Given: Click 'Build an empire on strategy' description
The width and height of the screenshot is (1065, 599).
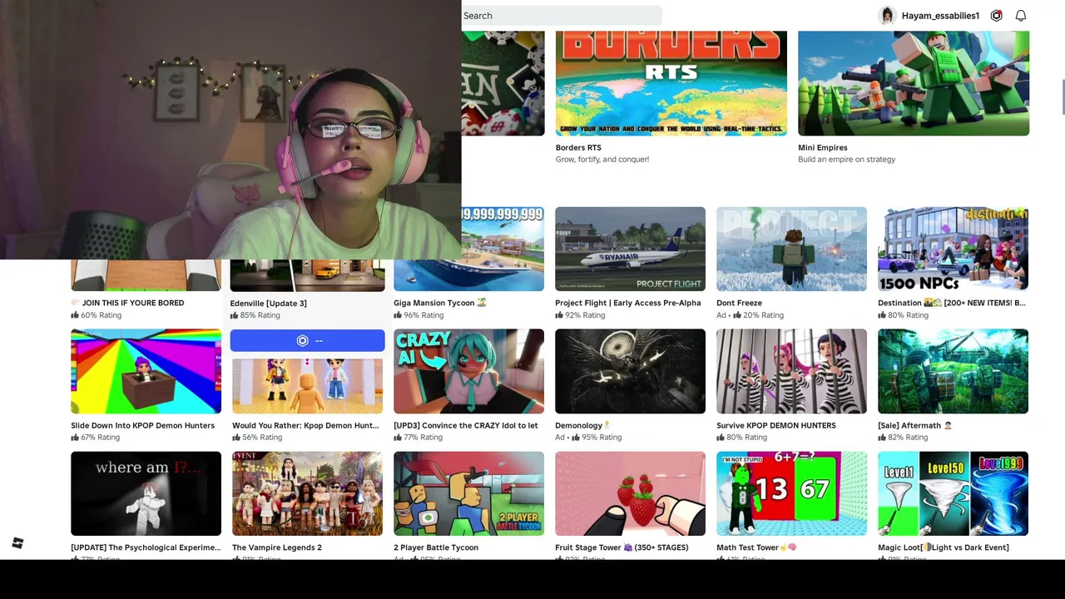Looking at the screenshot, I should click(x=847, y=160).
